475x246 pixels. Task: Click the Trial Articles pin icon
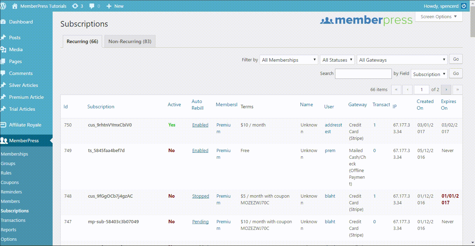pos(3,109)
